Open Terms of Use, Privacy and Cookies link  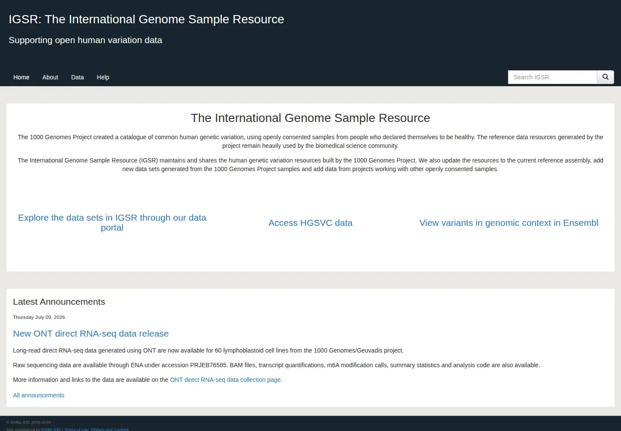point(96,429)
